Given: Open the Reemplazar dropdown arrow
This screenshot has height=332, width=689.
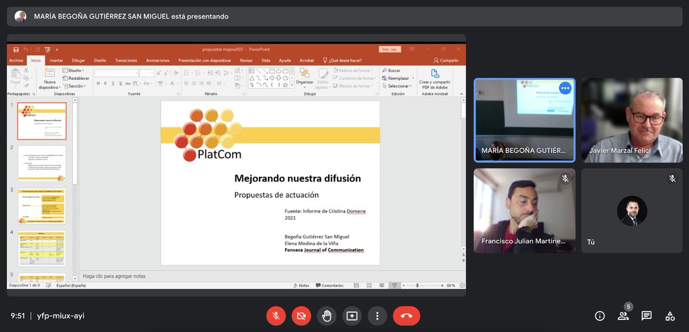Looking at the screenshot, I should [x=412, y=78].
